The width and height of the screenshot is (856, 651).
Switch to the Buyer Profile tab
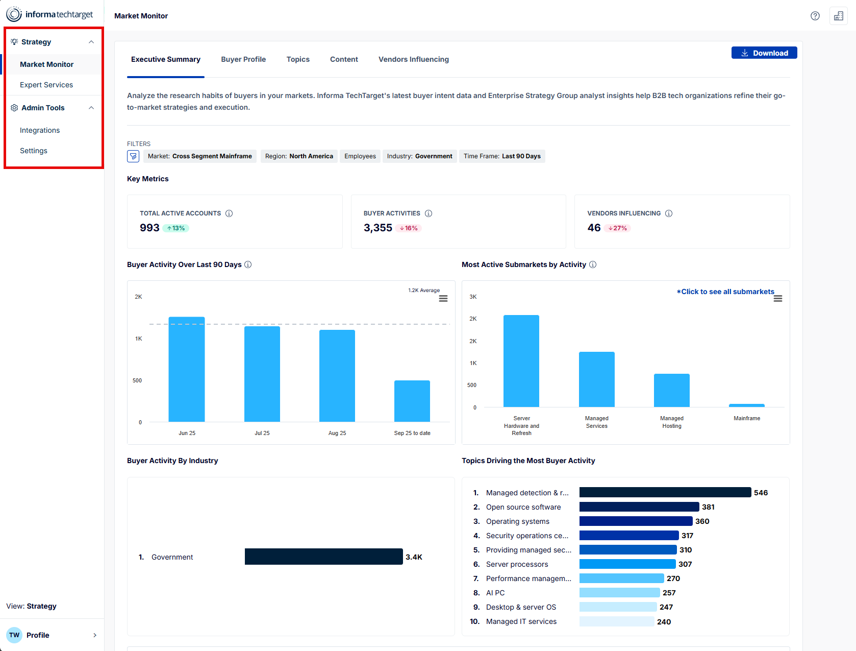(243, 59)
